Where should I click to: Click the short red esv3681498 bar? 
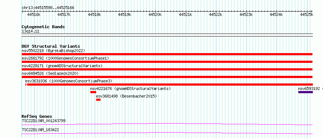[98, 100]
